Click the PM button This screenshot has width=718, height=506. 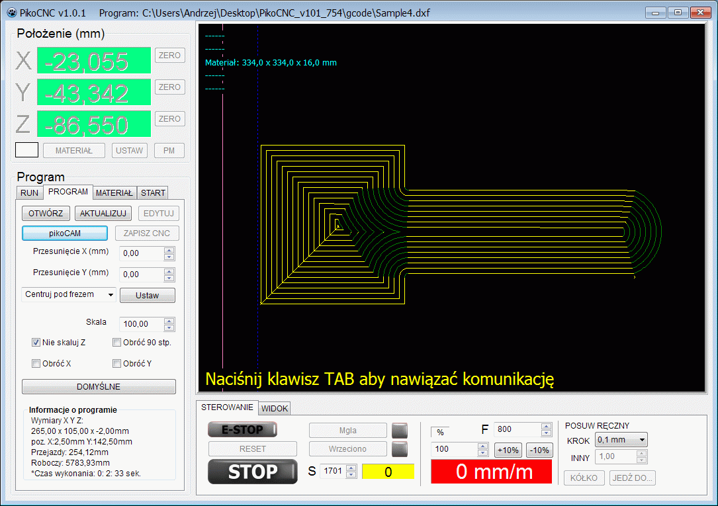click(169, 151)
